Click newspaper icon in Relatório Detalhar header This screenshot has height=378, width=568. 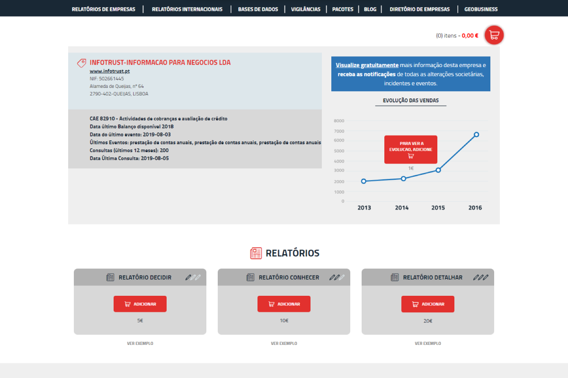[395, 277]
